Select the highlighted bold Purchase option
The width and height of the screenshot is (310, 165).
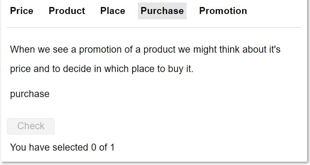coord(162,11)
